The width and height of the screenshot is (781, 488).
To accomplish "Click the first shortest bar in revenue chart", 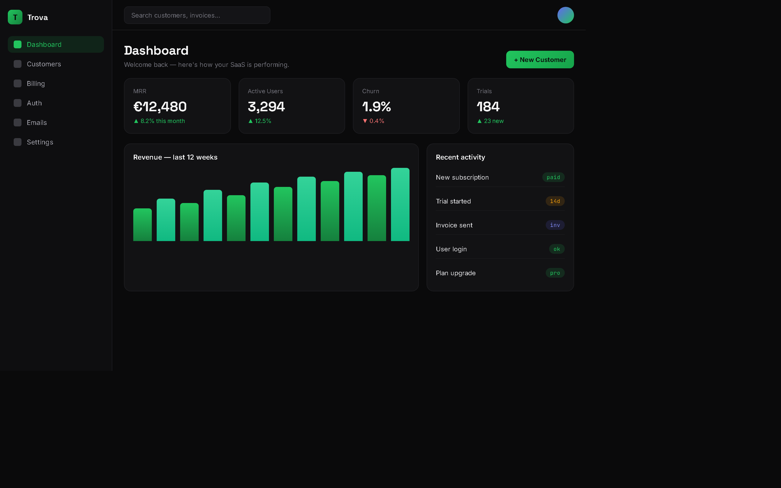I will coord(142,225).
